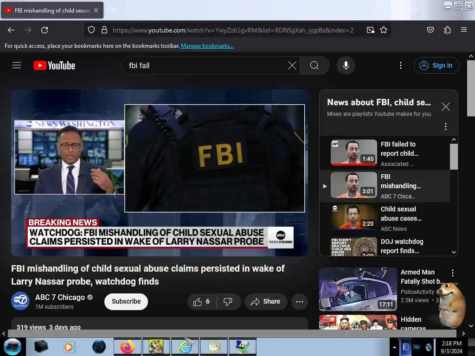The height and width of the screenshot is (356, 475).
Task: Click the 519 views 3 days ago text
Action: tap(48, 327)
